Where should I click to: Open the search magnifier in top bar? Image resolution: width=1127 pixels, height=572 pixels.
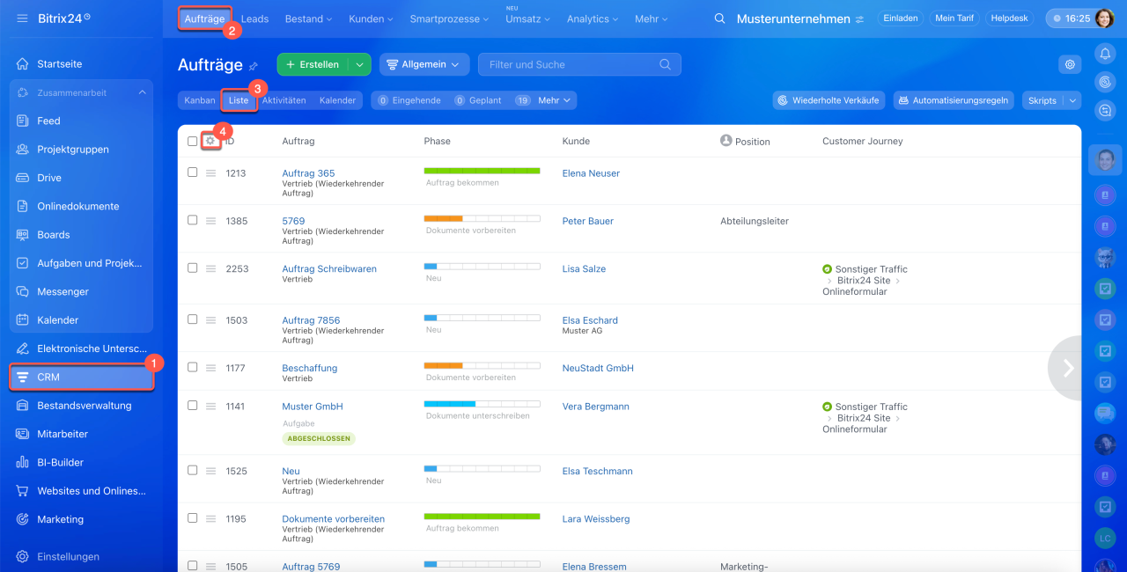[719, 18]
